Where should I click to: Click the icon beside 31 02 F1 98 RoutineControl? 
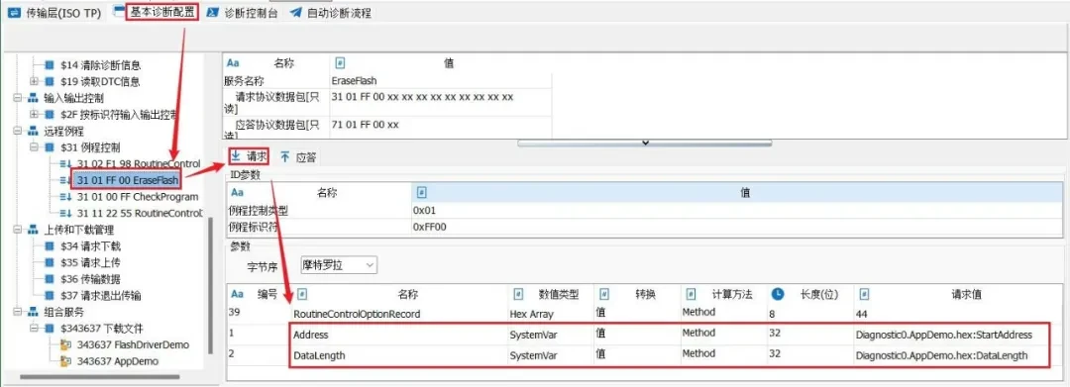(x=65, y=164)
